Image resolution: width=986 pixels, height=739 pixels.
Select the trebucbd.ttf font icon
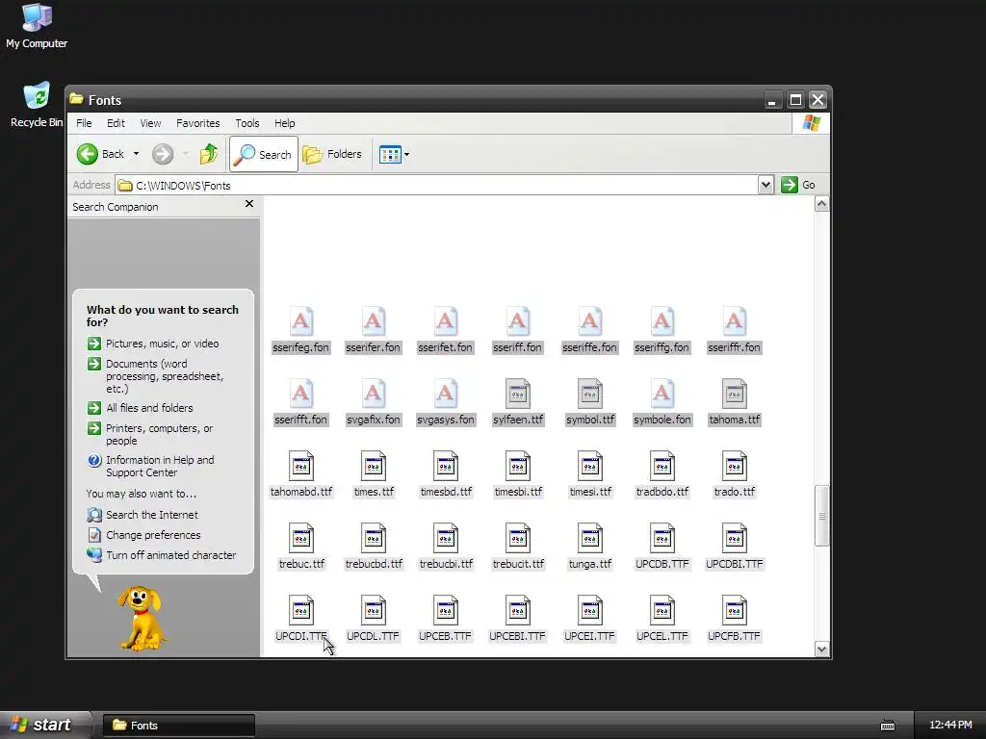[x=373, y=539]
